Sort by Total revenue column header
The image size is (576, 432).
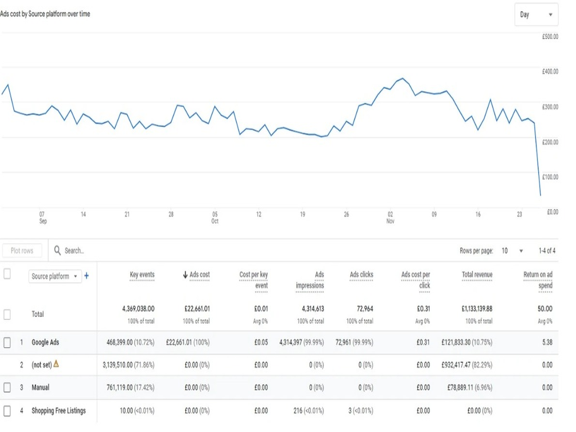477,275
